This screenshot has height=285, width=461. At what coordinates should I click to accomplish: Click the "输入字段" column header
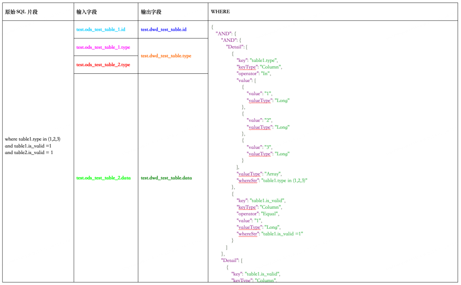coord(106,12)
